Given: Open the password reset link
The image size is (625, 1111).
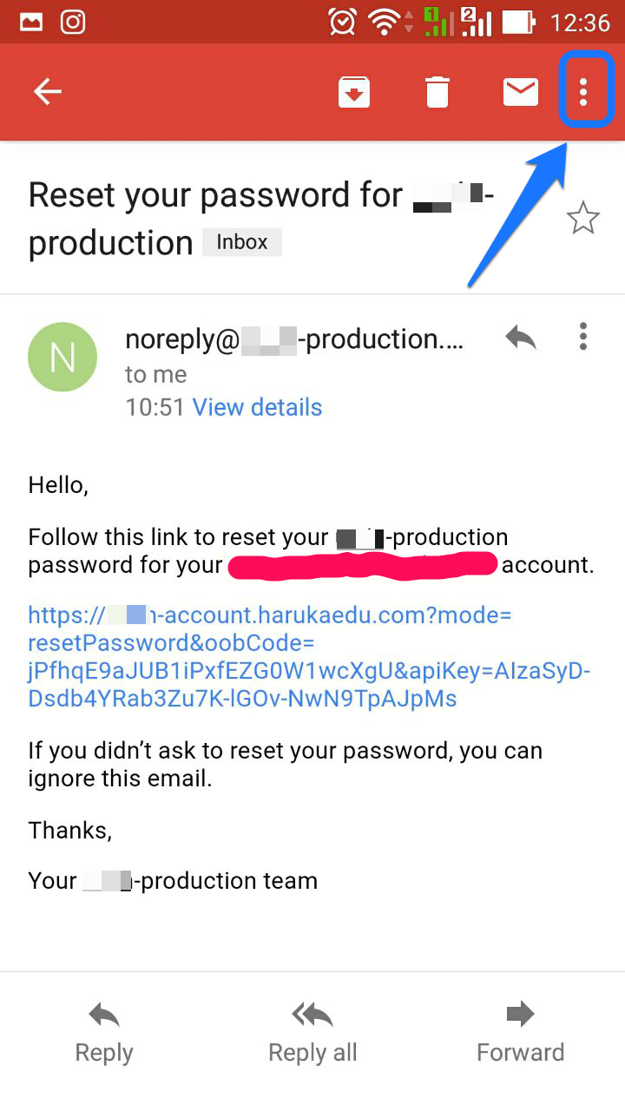Looking at the screenshot, I should click(x=309, y=657).
